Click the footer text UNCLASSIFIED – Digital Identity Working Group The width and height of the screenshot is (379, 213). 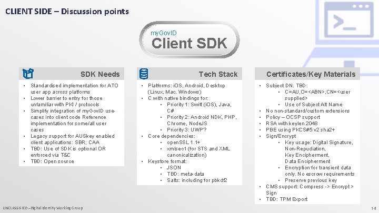tap(43, 208)
